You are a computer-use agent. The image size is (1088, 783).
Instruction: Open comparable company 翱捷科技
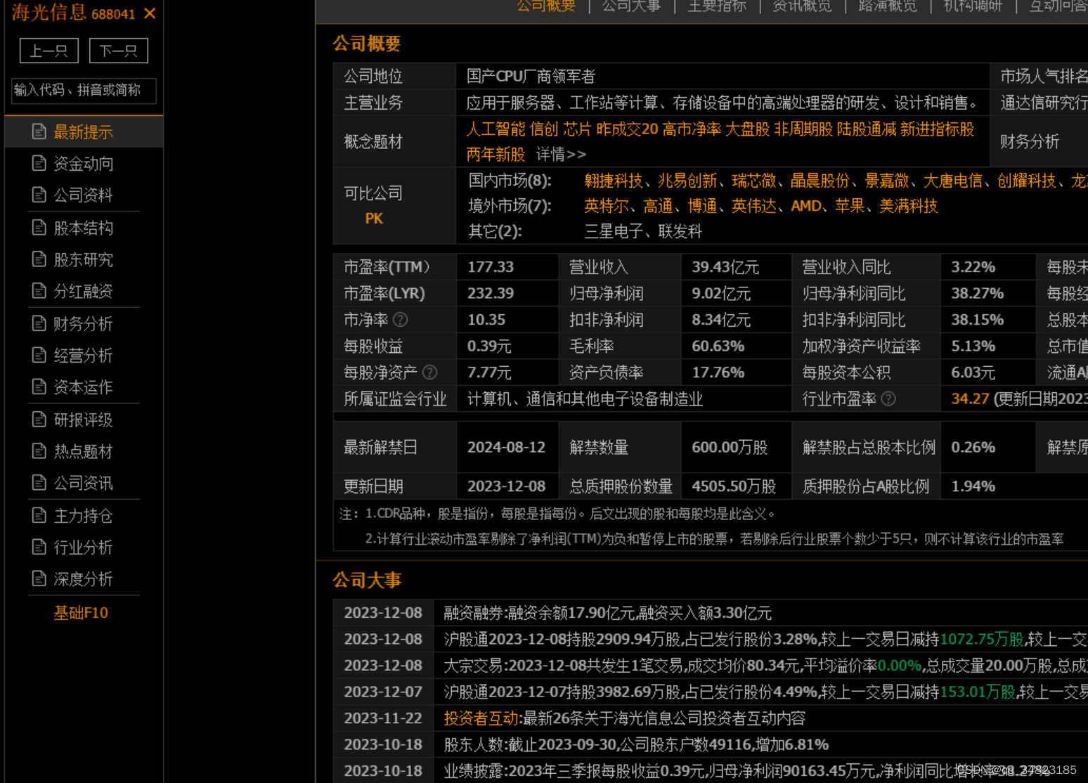pyautogui.click(x=613, y=181)
